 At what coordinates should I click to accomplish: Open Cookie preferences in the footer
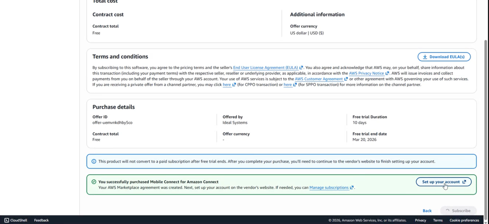click(x=464, y=220)
